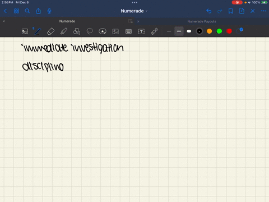
Task: Bookmark this page
Action: (x=231, y=11)
